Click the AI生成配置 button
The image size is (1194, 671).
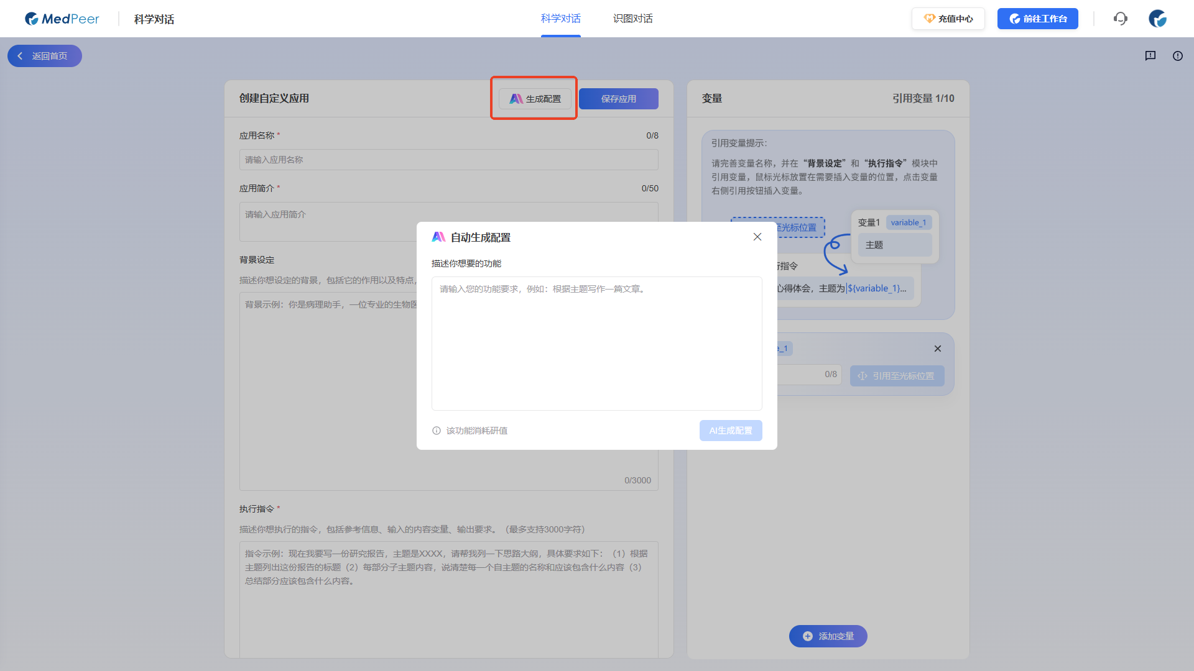[x=730, y=431]
